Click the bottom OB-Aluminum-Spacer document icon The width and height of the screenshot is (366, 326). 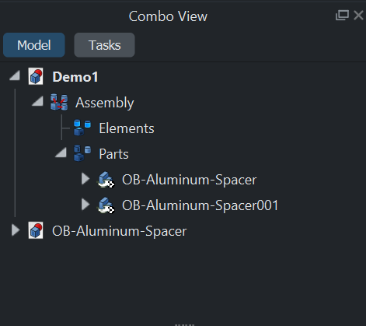pyautogui.click(x=36, y=230)
